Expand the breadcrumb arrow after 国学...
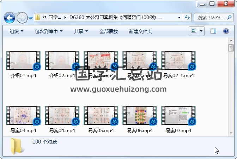This screenshot has height=159, width=237. pos(65,18)
